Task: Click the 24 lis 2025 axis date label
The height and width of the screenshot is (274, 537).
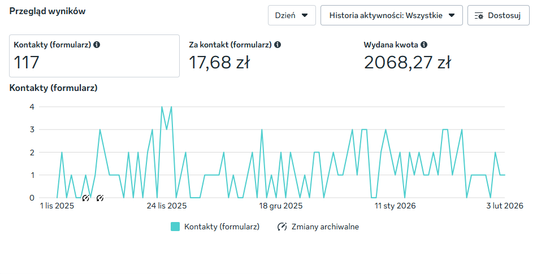Action: [x=167, y=206]
